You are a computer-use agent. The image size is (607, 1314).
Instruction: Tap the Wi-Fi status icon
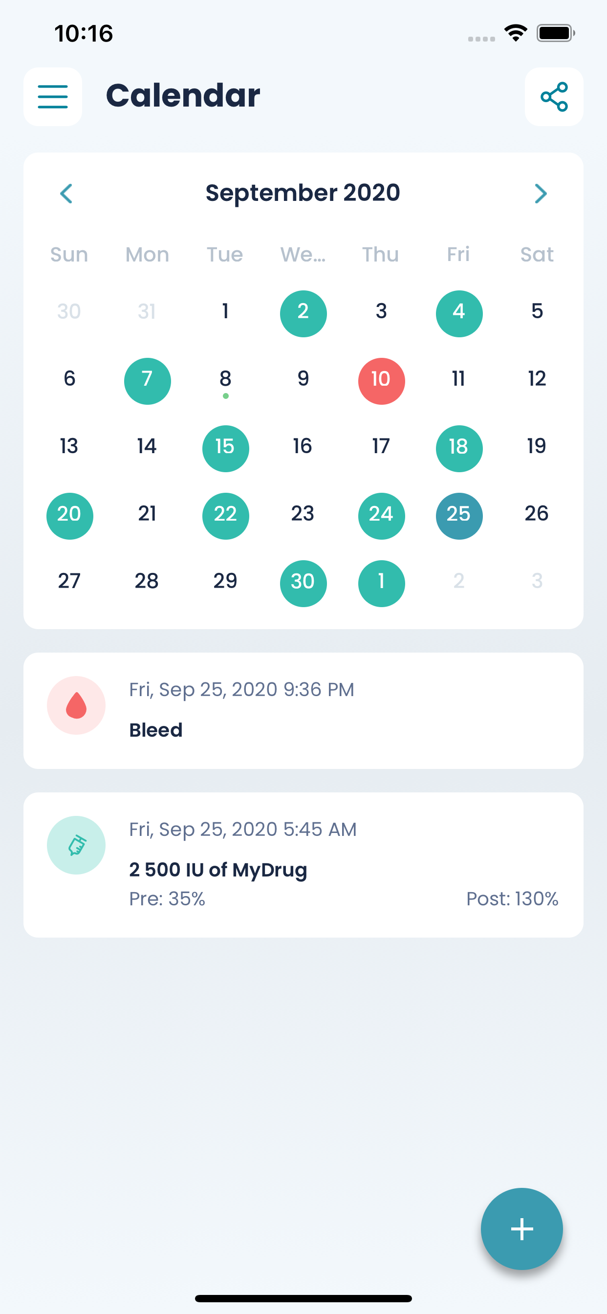click(516, 33)
